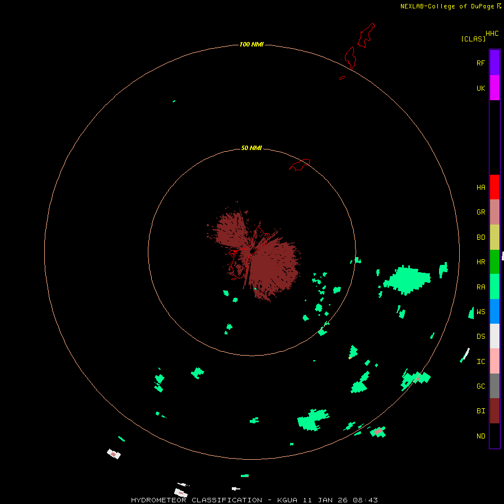Click the ND black legend swatch
Screen dimensions: 504x504
click(494, 436)
